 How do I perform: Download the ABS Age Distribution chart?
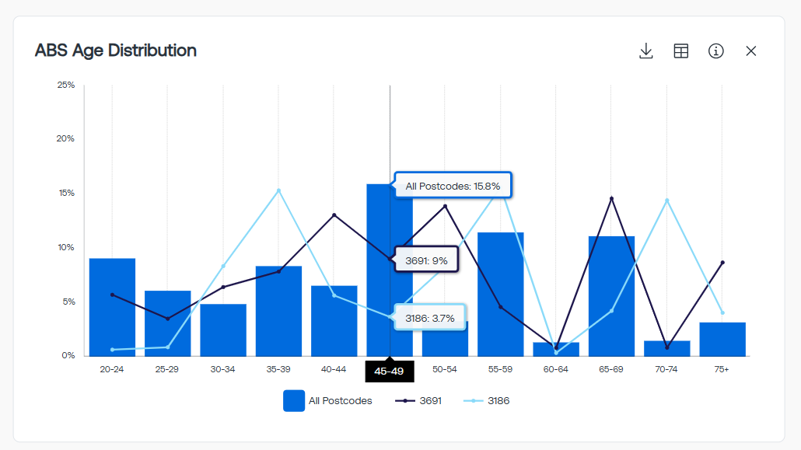pos(645,51)
